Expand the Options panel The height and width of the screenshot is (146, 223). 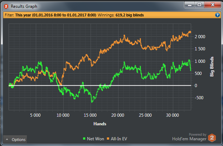point(15,139)
